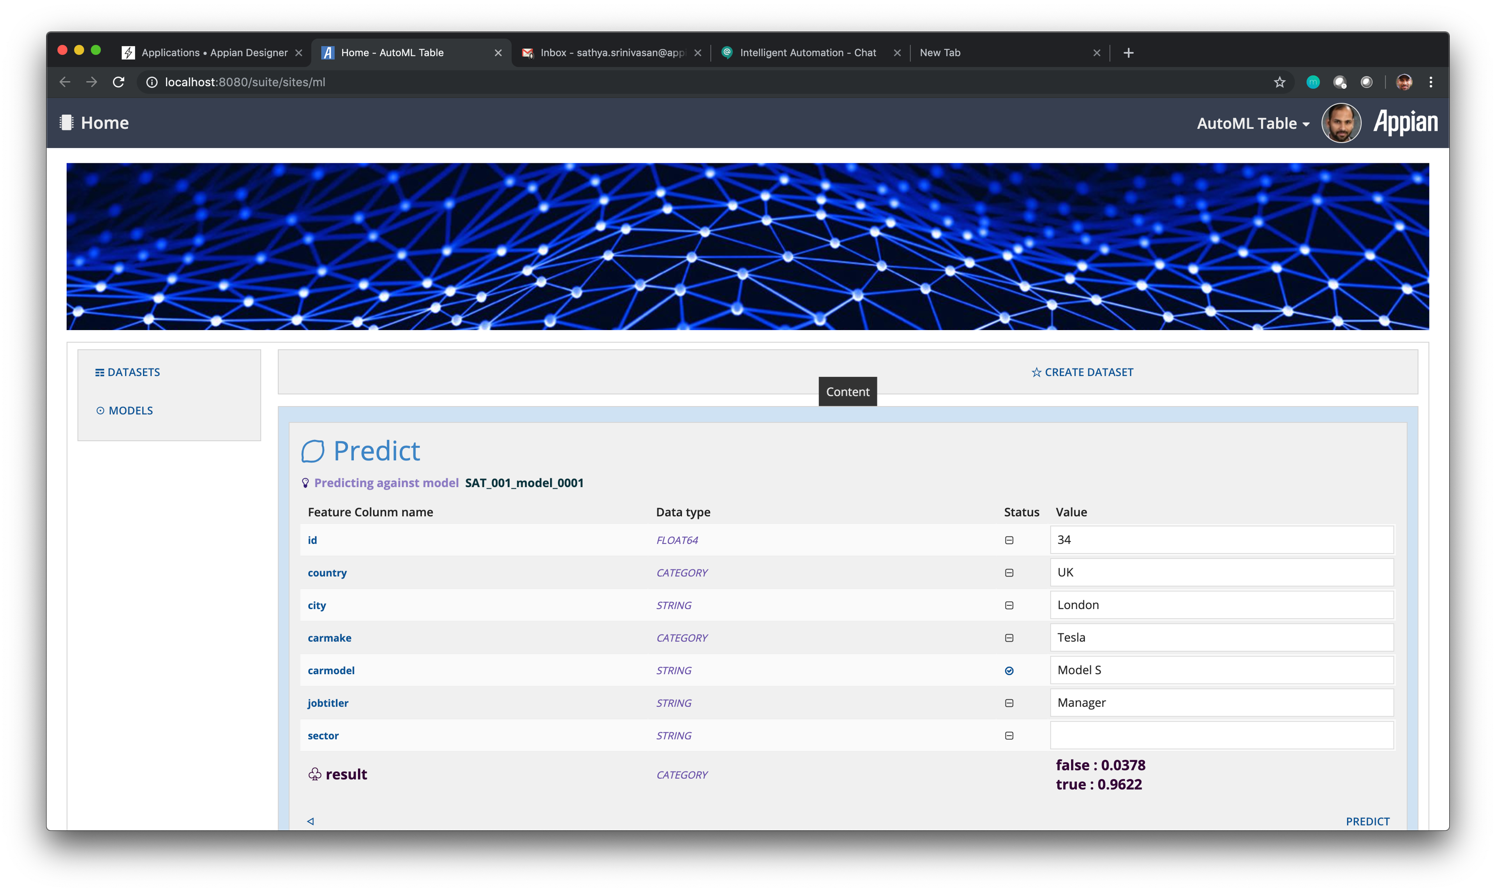Open the DATASETS list
This screenshot has height=892, width=1496.
[127, 372]
